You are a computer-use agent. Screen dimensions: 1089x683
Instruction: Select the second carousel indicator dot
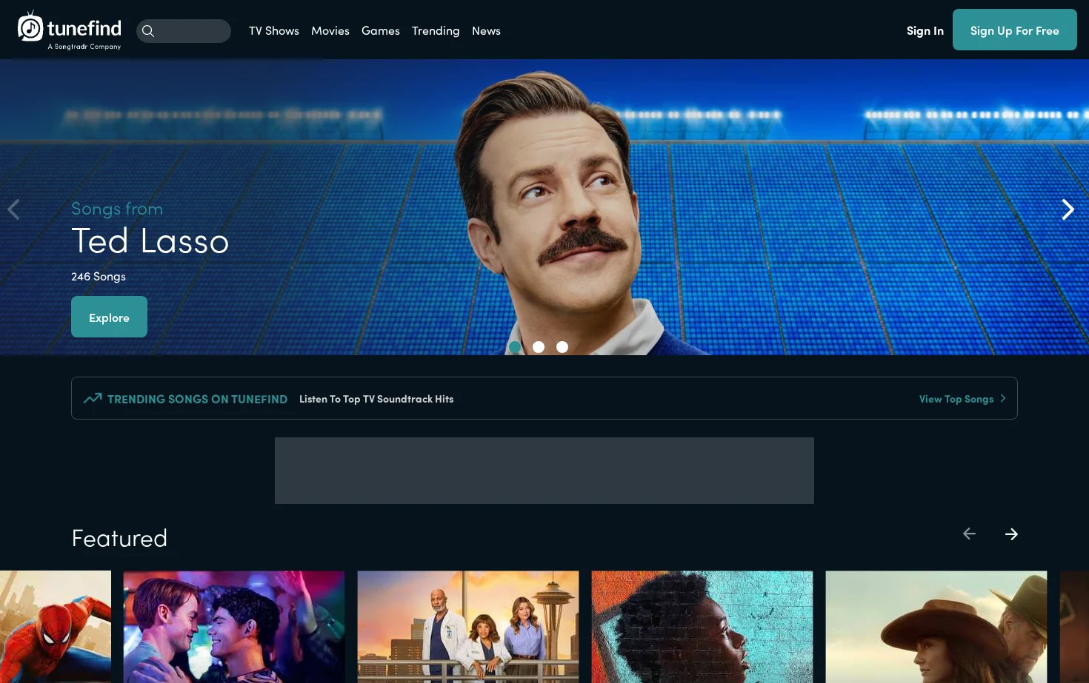[539, 347]
